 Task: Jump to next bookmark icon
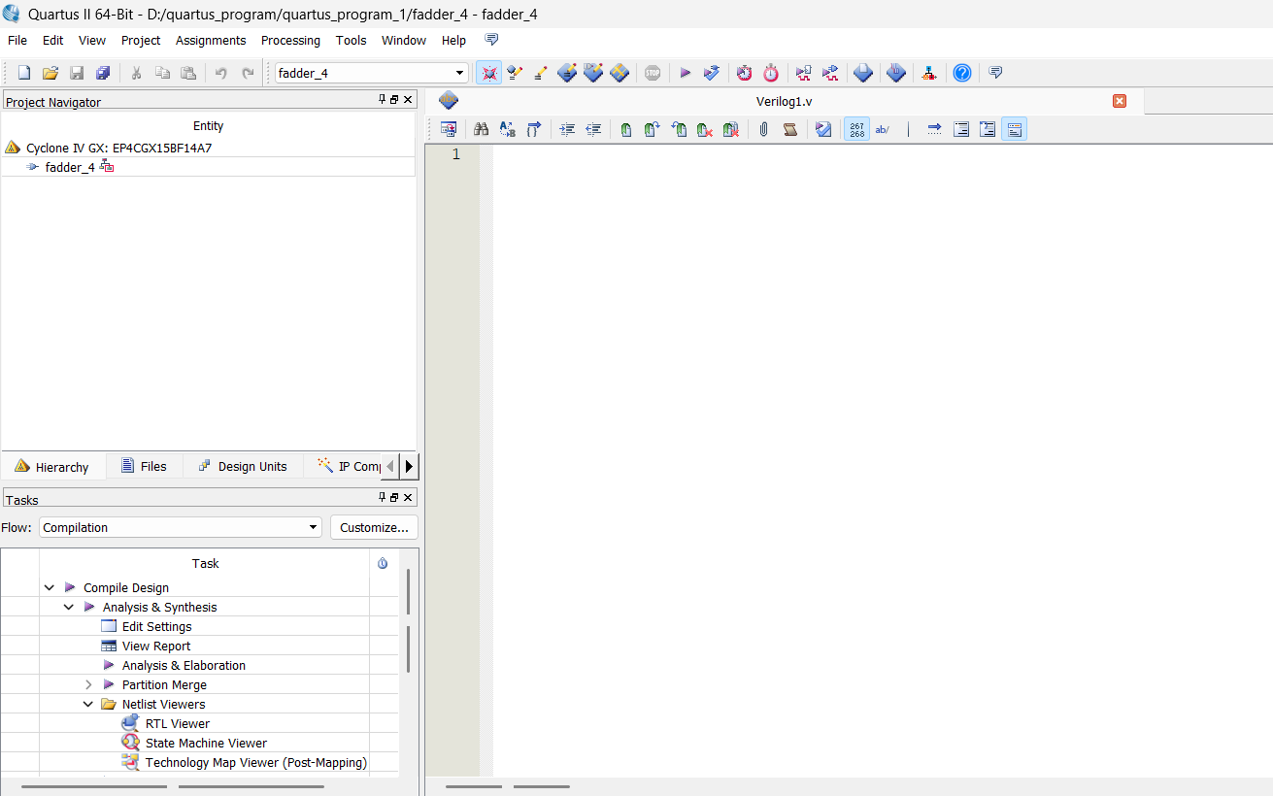tap(653, 129)
